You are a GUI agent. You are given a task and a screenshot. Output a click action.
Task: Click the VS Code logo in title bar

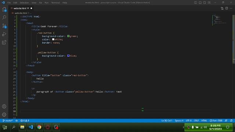click(x=3, y=3)
